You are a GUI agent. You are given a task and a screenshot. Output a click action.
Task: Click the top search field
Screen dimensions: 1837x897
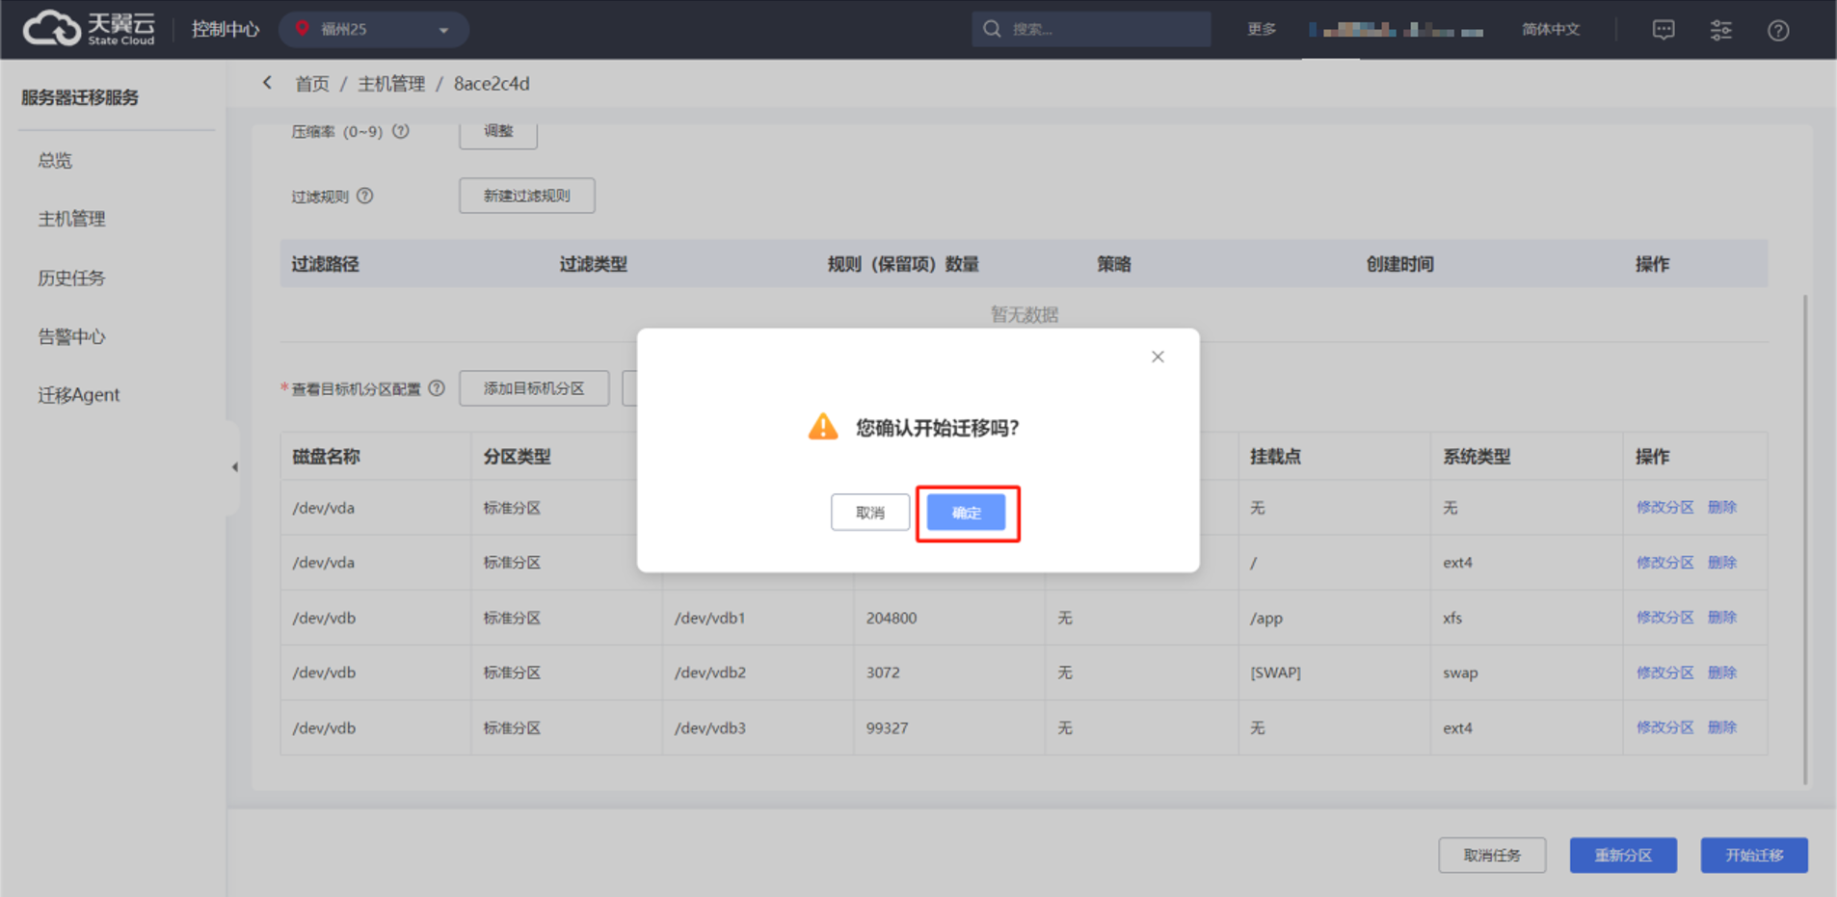coord(1091,29)
